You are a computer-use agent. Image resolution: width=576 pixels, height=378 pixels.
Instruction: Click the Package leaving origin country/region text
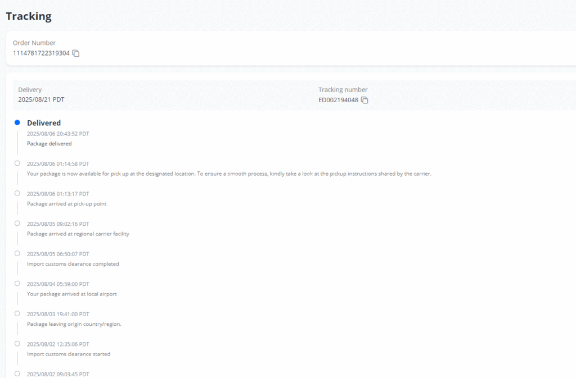pyautogui.click(x=74, y=324)
